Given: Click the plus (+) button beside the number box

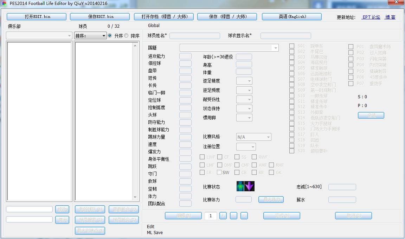Looking at the screenshot, I should pyautogui.click(x=223, y=215).
